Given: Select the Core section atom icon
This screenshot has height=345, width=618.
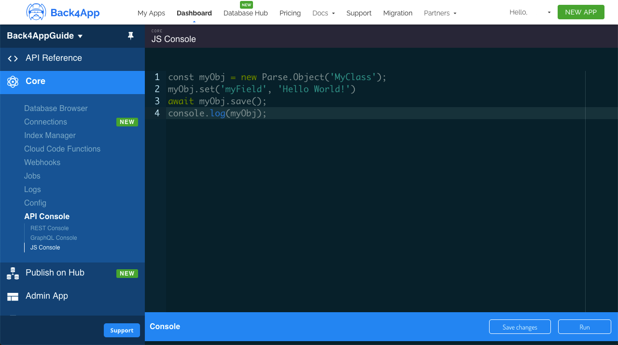Looking at the screenshot, I should (x=13, y=82).
